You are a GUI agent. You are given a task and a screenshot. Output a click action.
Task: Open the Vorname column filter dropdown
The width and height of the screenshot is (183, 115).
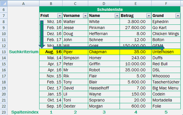85,16
